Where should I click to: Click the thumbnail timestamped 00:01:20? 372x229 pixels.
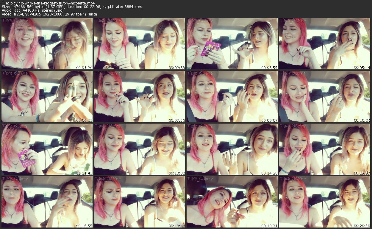pos(47,44)
